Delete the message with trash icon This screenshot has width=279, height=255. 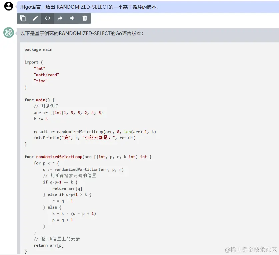coord(85,18)
